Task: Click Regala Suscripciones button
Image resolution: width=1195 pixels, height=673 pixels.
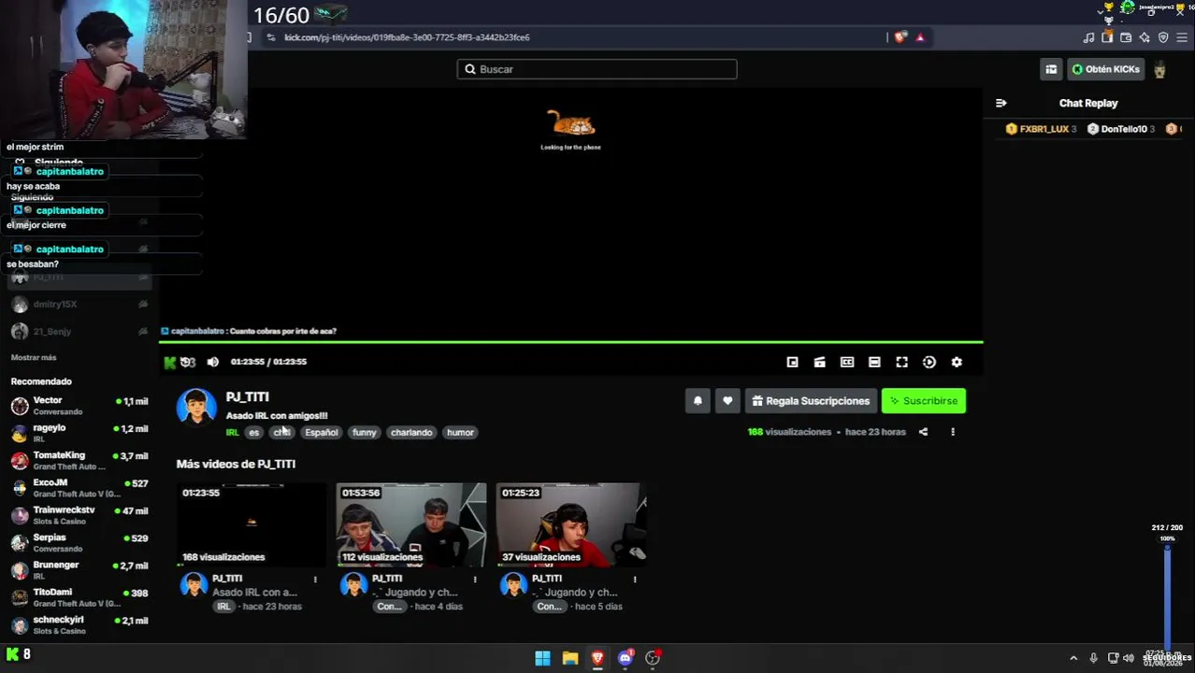Action: pyautogui.click(x=811, y=401)
